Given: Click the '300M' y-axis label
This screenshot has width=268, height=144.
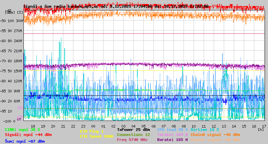Looking at the screenshot, I should point(19,21).
